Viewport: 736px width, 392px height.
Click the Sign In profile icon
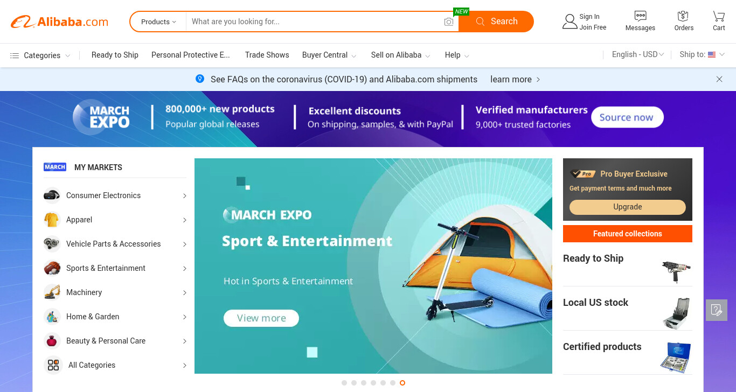tap(570, 22)
